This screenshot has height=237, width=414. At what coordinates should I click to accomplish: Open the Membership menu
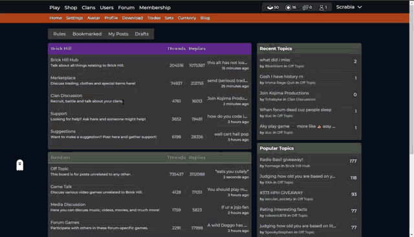pyautogui.click(x=155, y=8)
